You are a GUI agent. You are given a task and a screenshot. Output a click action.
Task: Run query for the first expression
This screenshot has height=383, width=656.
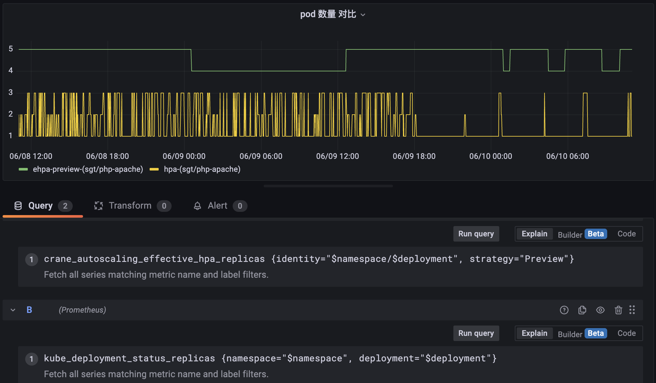(x=476, y=234)
